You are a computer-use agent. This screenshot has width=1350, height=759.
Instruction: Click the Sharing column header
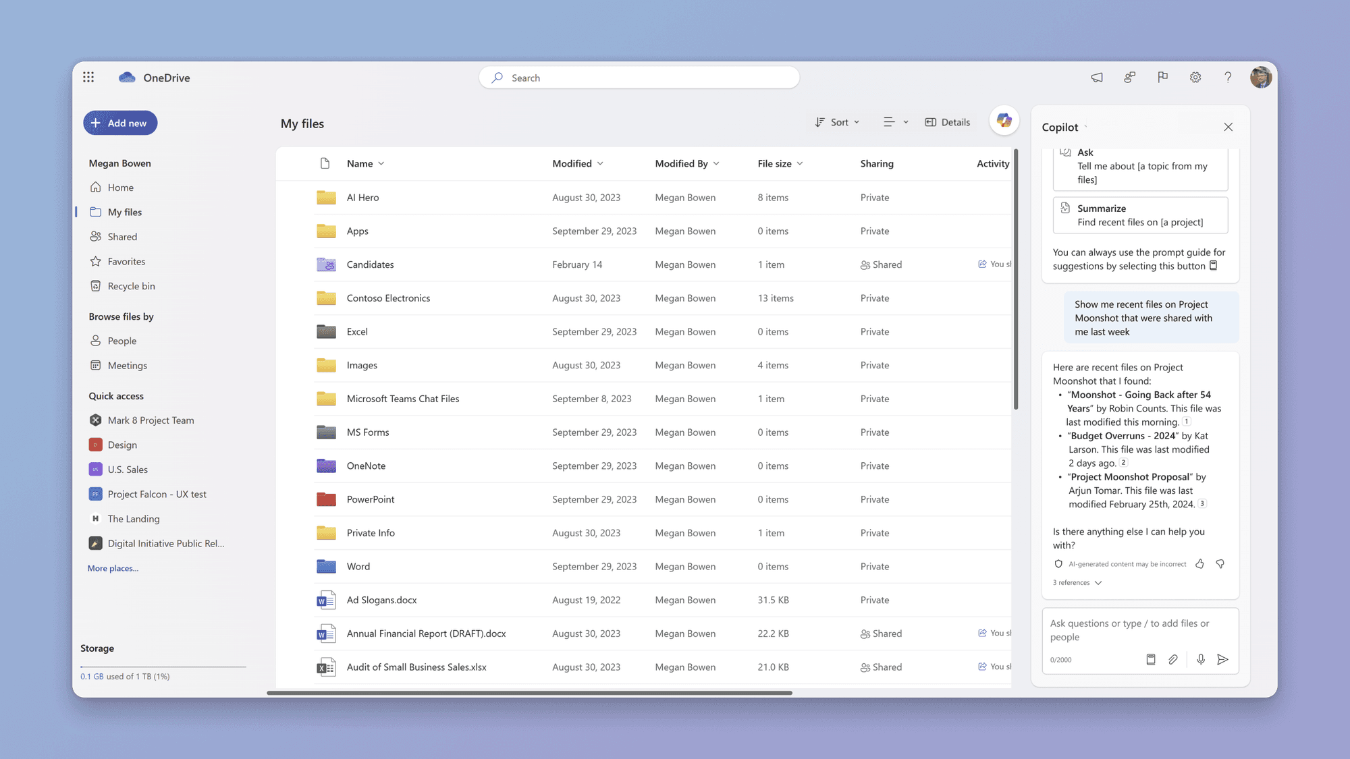877,163
